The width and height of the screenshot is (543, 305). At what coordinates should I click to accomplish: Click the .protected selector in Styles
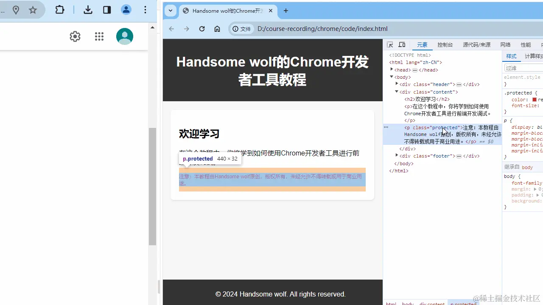pos(518,93)
